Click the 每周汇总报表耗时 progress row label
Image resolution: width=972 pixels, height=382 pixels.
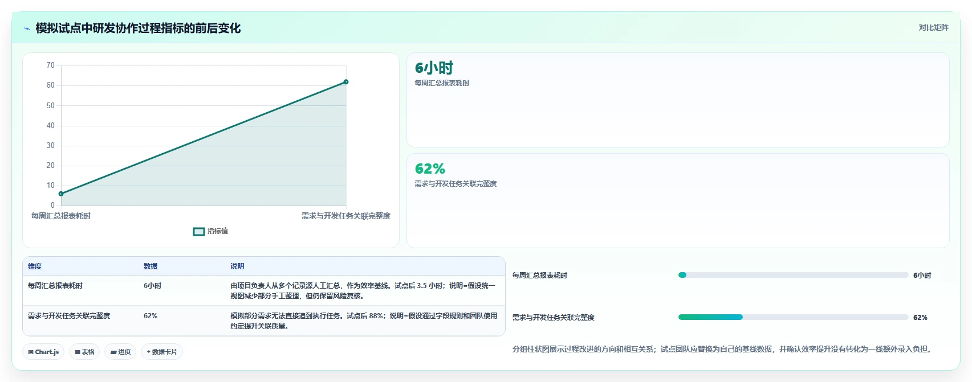coord(539,276)
